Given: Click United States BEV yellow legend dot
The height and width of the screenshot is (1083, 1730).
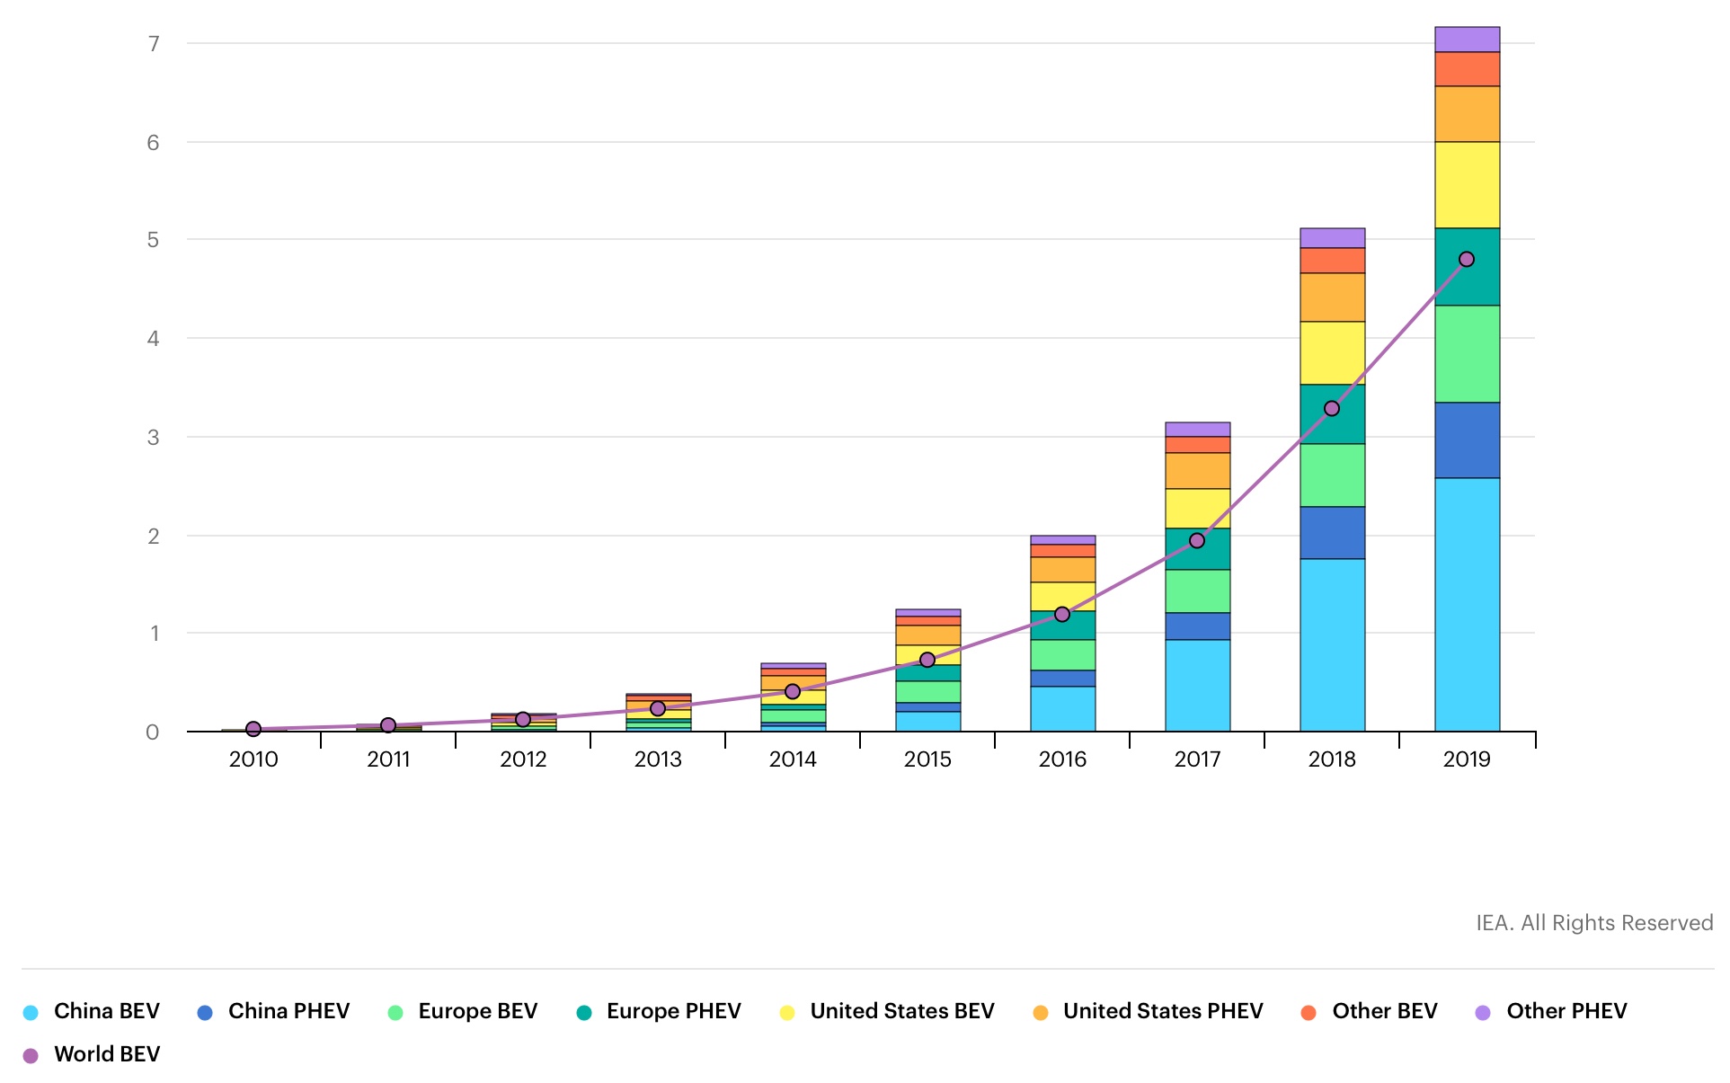Looking at the screenshot, I should click(787, 1013).
